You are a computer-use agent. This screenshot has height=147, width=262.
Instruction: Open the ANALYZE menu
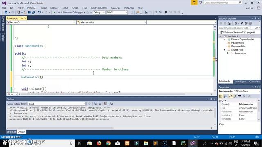(x=115, y=8)
